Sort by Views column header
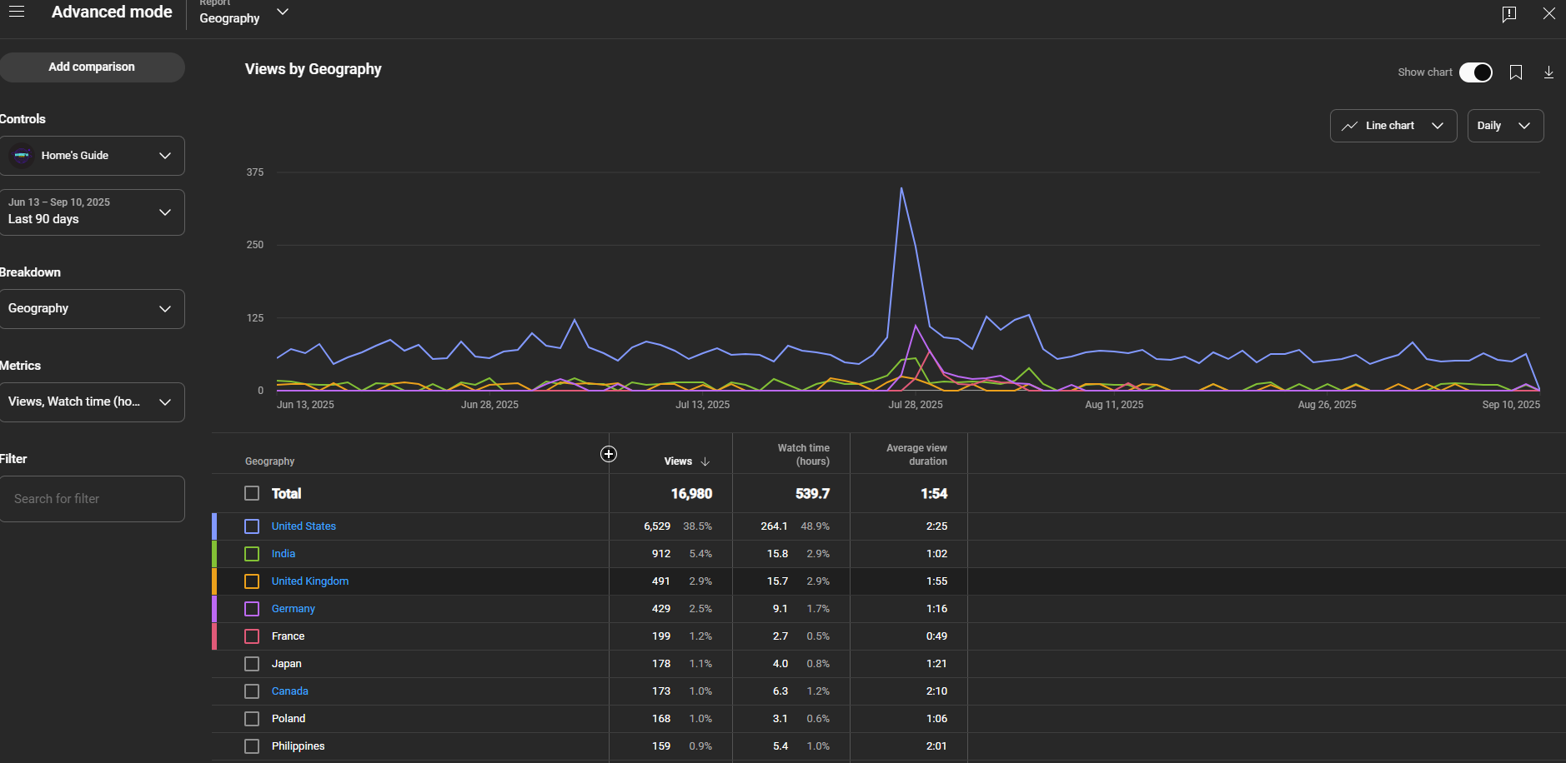1566x763 pixels. tap(678, 461)
